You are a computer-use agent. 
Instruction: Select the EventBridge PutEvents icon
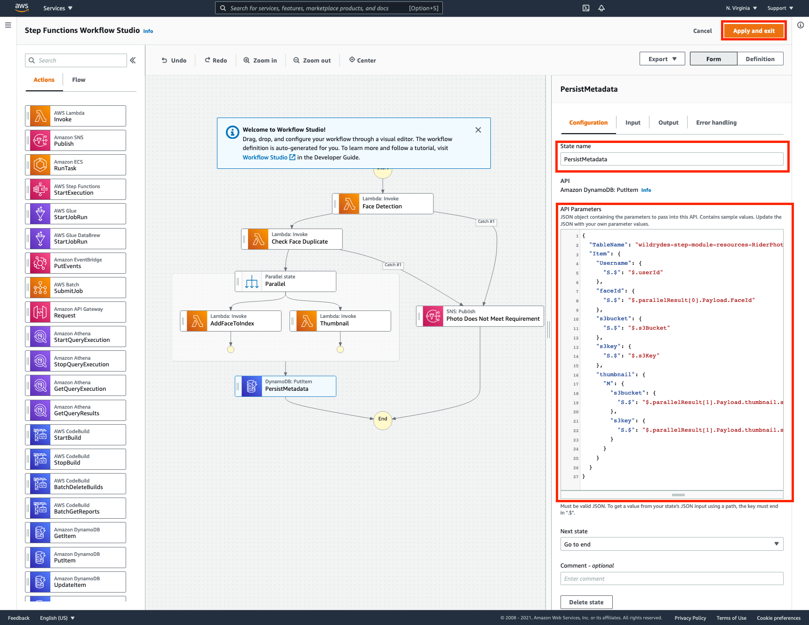point(40,263)
